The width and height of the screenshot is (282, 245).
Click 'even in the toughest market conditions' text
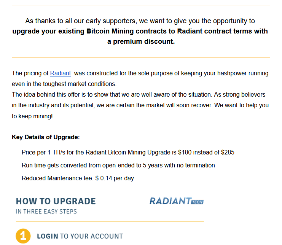[x=64, y=84]
